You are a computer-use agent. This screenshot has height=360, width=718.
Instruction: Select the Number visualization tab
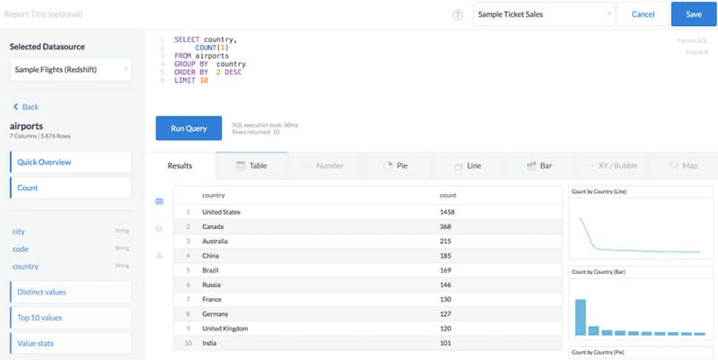(x=324, y=166)
